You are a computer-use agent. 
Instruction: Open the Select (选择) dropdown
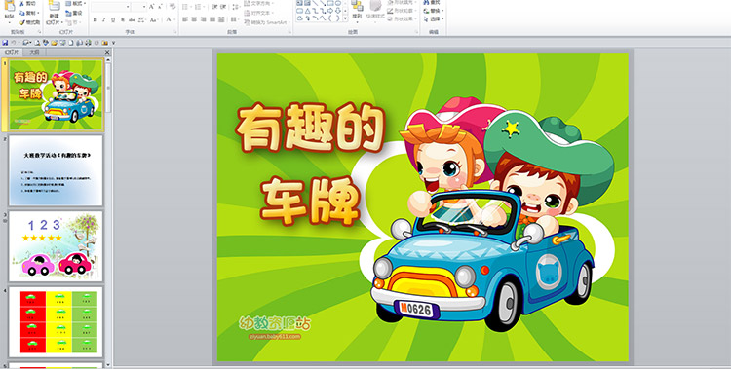434,19
